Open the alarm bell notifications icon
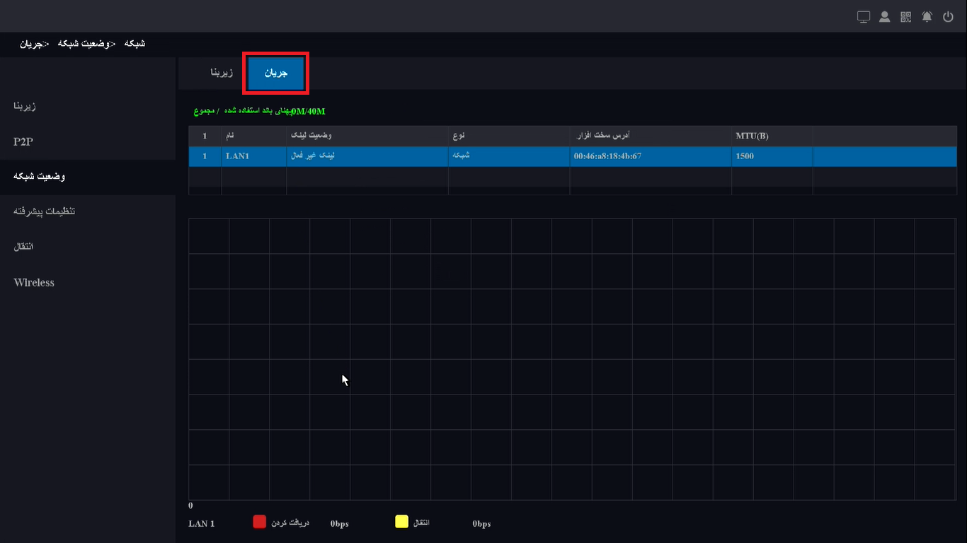This screenshot has width=967, height=543. pos(927,17)
